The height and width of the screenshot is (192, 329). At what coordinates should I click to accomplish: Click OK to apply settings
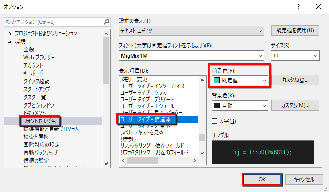(262, 180)
